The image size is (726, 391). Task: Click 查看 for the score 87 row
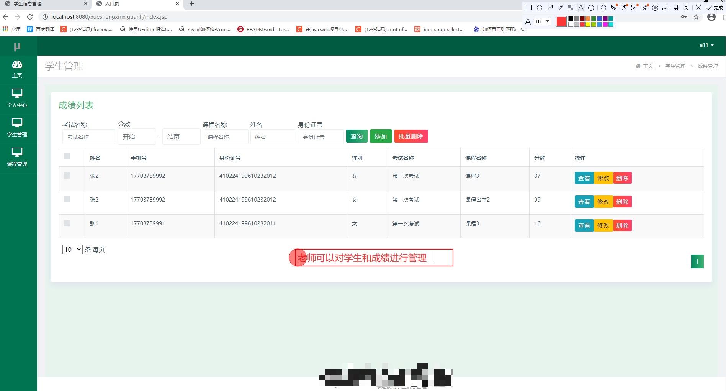[x=584, y=178]
